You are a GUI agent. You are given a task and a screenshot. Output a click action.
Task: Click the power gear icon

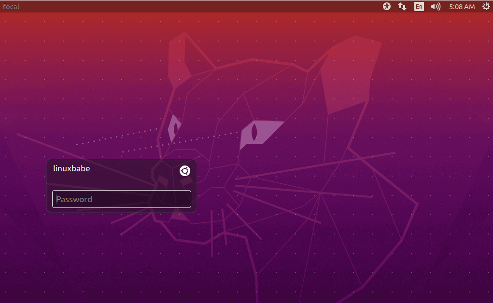(486, 6)
